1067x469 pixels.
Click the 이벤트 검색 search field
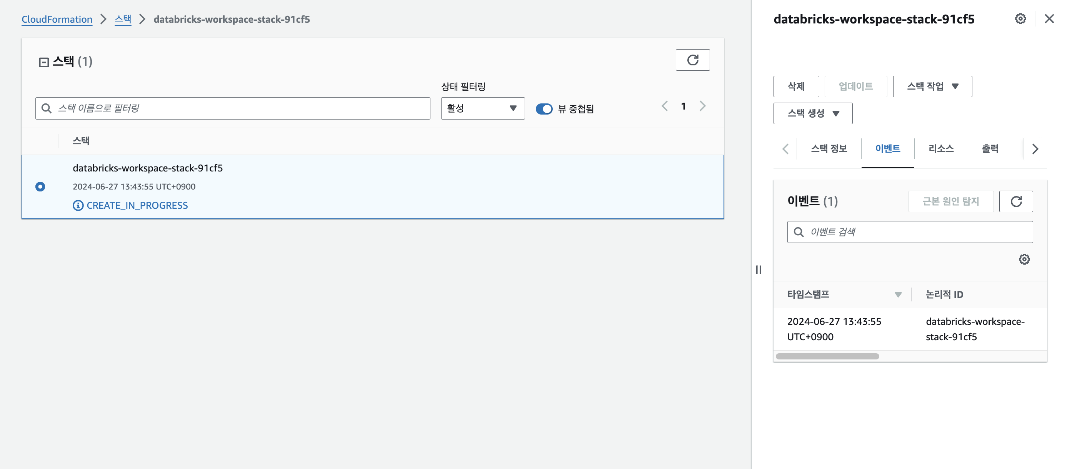pos(910,232)
